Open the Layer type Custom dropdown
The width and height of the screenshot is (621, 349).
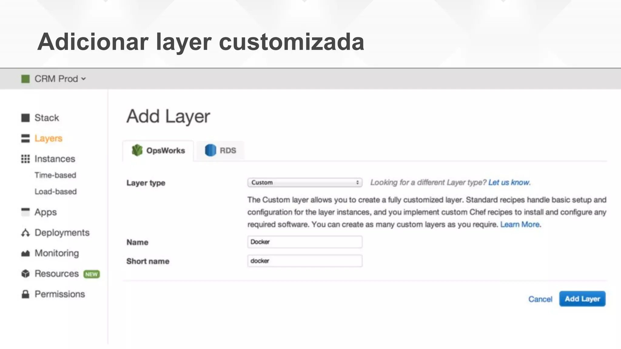click(x=305, y=182)
